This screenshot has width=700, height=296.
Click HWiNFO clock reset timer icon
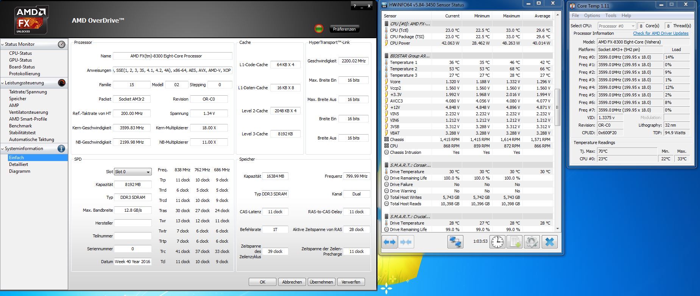click(497, 242)
